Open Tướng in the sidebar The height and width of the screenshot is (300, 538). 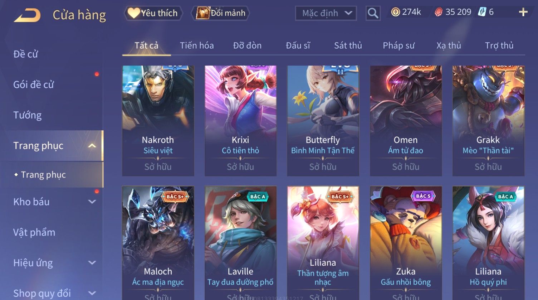[28, 115]
